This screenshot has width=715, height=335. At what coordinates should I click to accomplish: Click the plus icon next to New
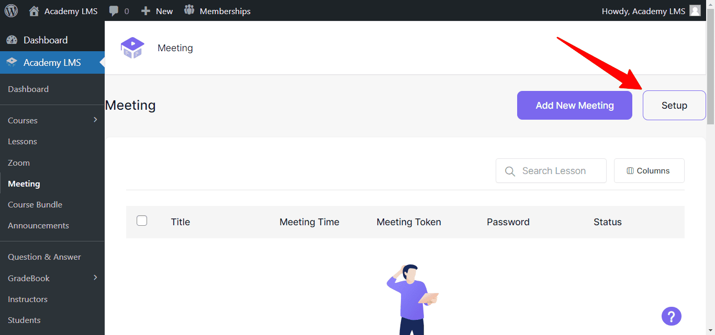coord(146,11)
